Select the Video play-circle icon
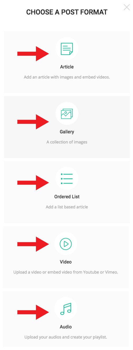Screen dimensions: 133x350 coord(66,244)
